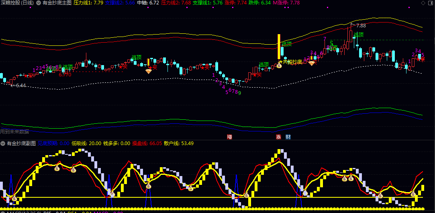This screenshot has height=213, width=435.
Task: Select the 跌停: 6.34 legend value
Action: 259,3
